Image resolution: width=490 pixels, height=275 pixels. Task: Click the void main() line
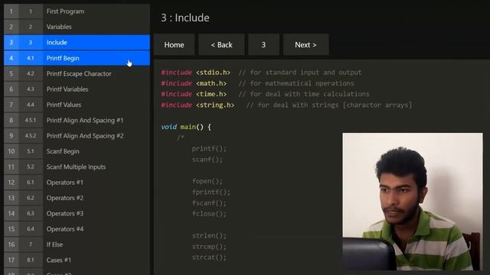coord(186,127)
